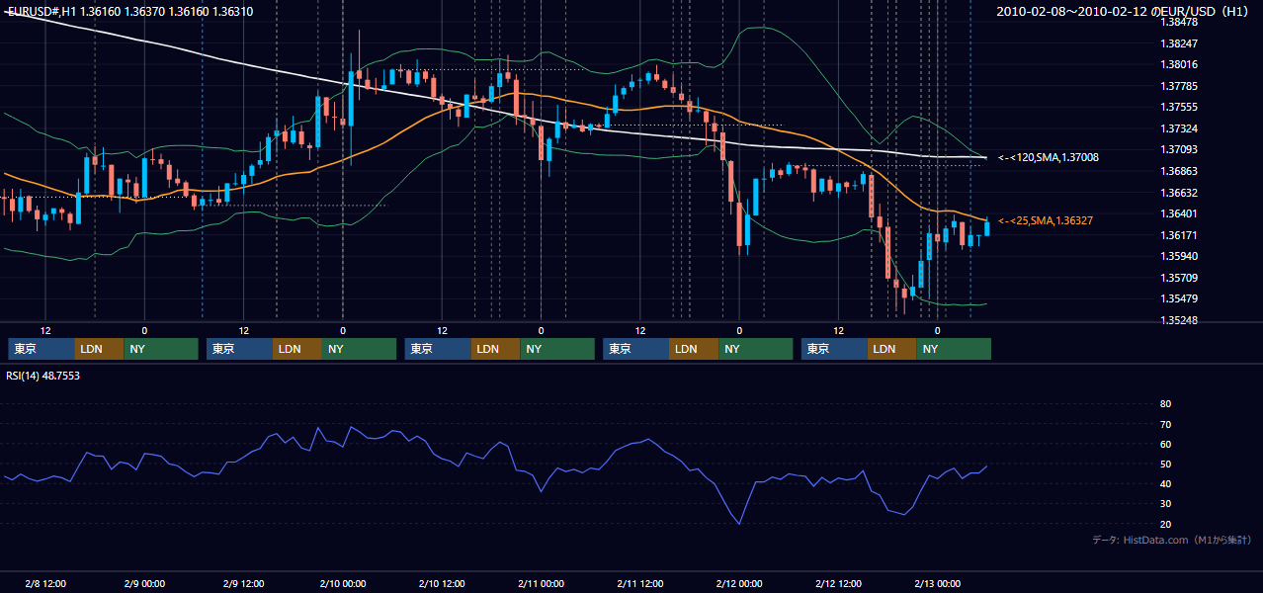Click the 2/11 12:00 time axis label
This screenshot has height=593, width=1263.
(639, 584)
